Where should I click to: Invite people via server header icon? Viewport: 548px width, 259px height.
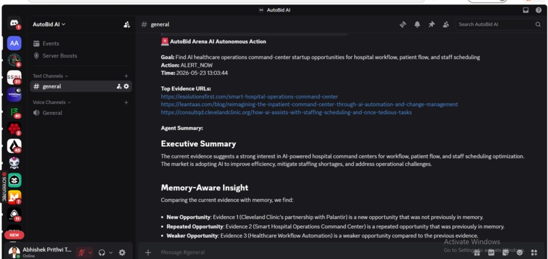pyautogui.click(x=126, y=24)
